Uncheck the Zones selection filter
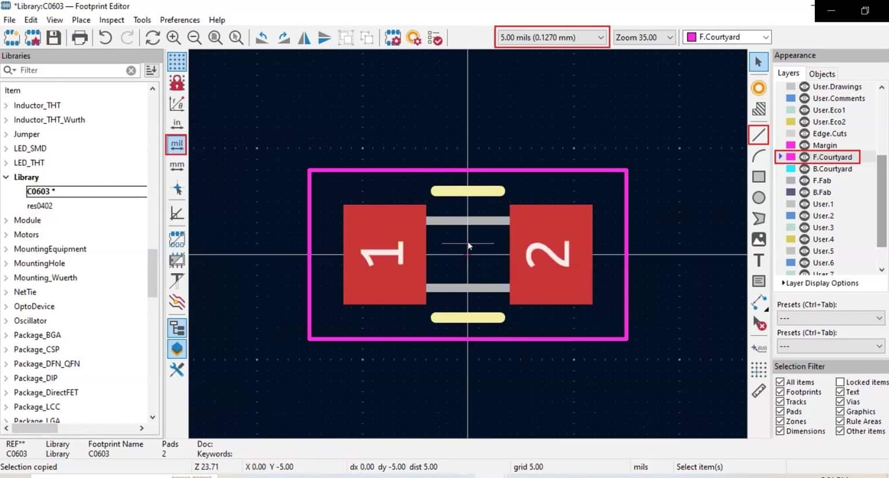Viewport: 889px width, 478px height. coord(781,421)
